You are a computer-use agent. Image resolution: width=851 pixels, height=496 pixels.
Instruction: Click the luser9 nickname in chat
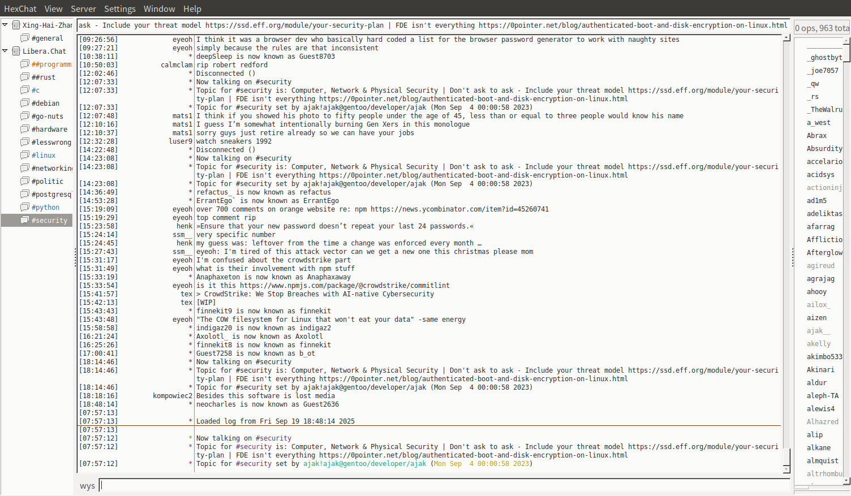coord(180,141)
